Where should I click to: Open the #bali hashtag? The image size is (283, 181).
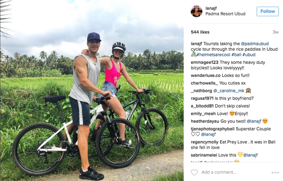coord(236,55)
